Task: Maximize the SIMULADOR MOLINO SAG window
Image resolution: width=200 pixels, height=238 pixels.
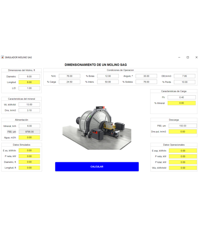Action: tap(188, 57)
